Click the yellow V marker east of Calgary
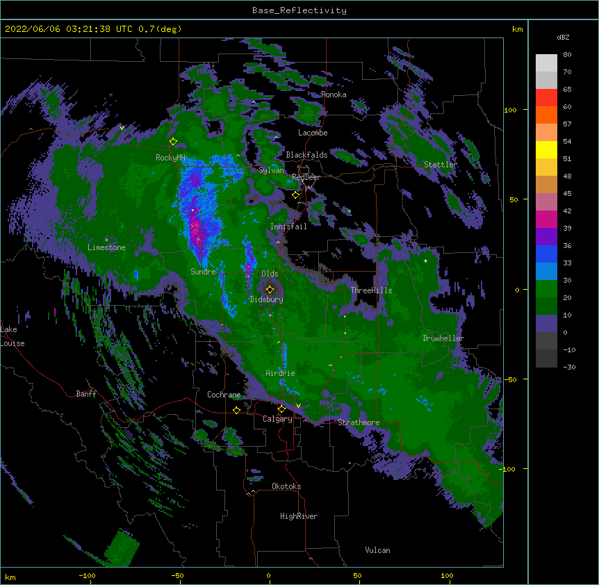 298,406
